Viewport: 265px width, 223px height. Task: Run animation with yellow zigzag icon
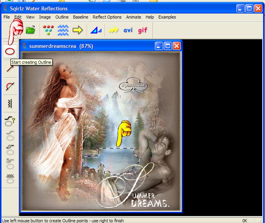click(114, 30)
